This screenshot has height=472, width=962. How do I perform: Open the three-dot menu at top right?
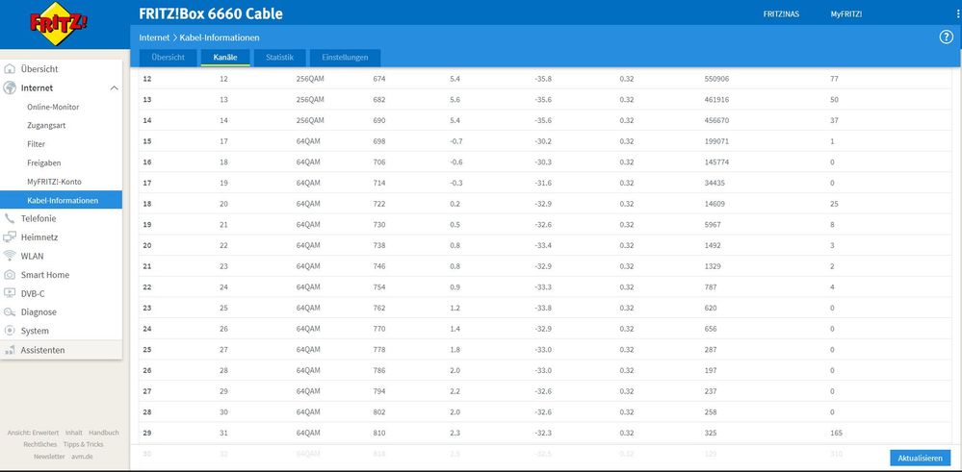point(959,13)
